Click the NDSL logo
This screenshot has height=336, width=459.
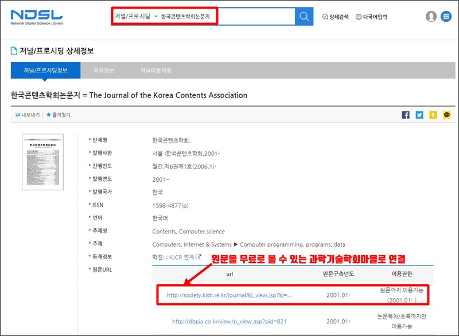point(37,17)
